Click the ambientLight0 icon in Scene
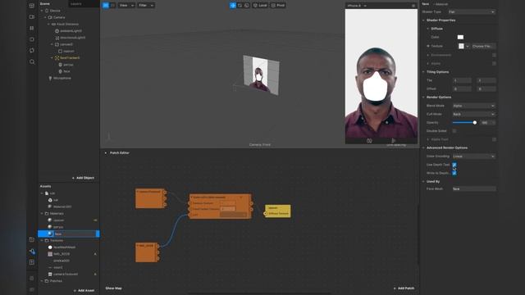The image size is (525, 295). click(x=57, y=31)
